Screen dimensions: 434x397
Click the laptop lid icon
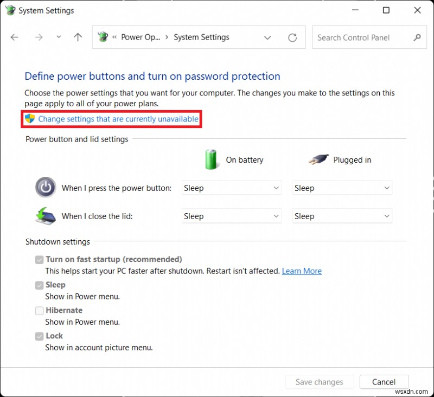coord(46,216)
